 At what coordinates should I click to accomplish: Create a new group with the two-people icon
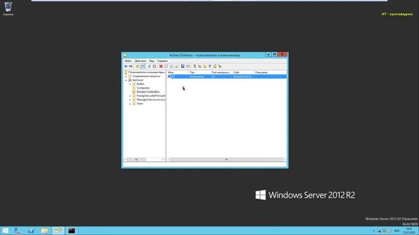pos(200,66)
